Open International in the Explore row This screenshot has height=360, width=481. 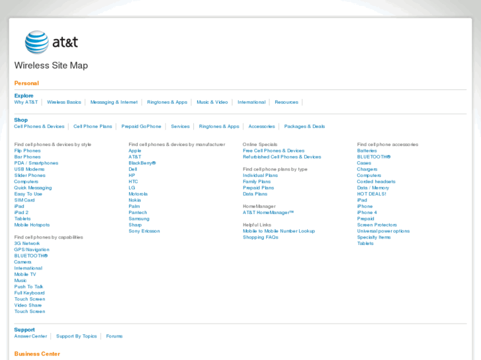tap(251, 102)
